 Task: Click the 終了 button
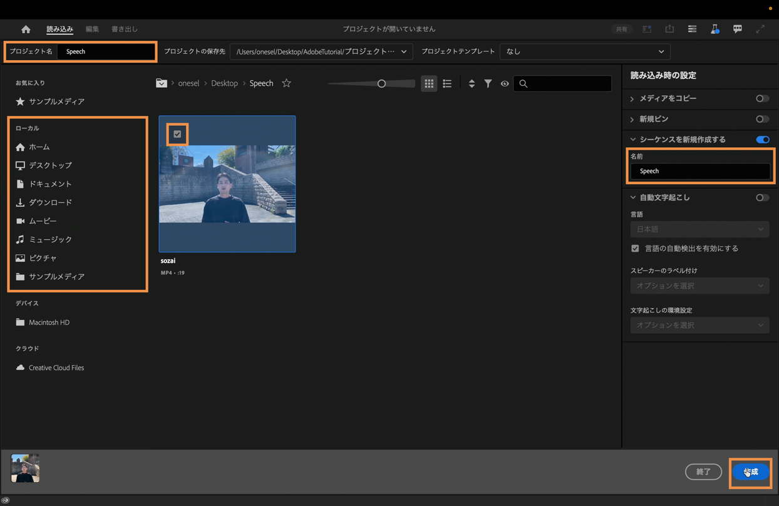click(x=703, y=472)
